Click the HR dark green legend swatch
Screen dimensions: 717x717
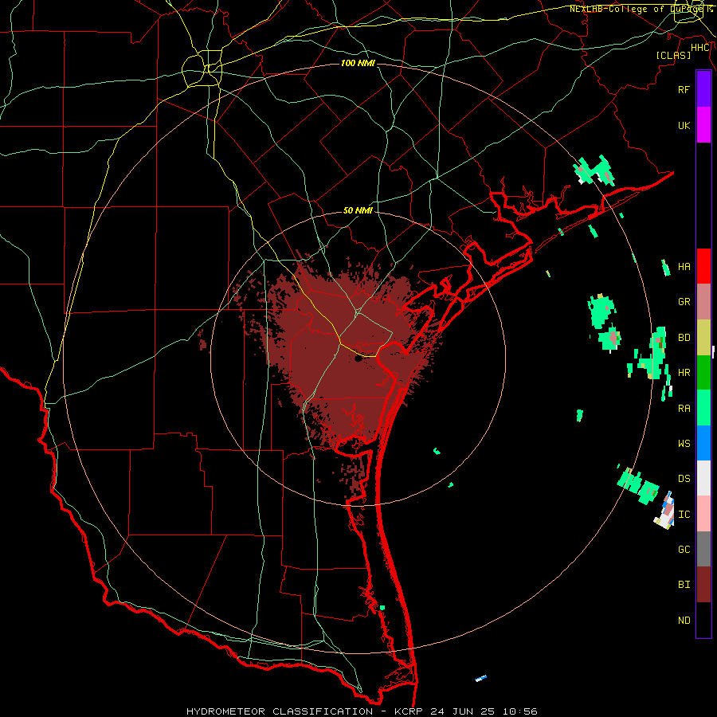tap(703, 373)
